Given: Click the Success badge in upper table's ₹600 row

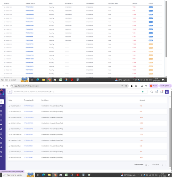Looking at the screenshot, I should pos(151,33).
